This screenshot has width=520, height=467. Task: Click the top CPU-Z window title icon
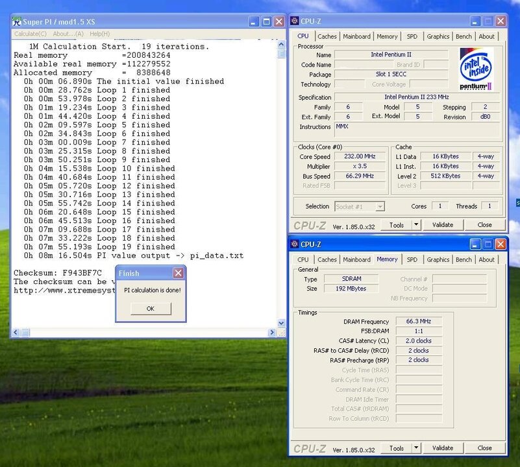[x=295, y=21]
